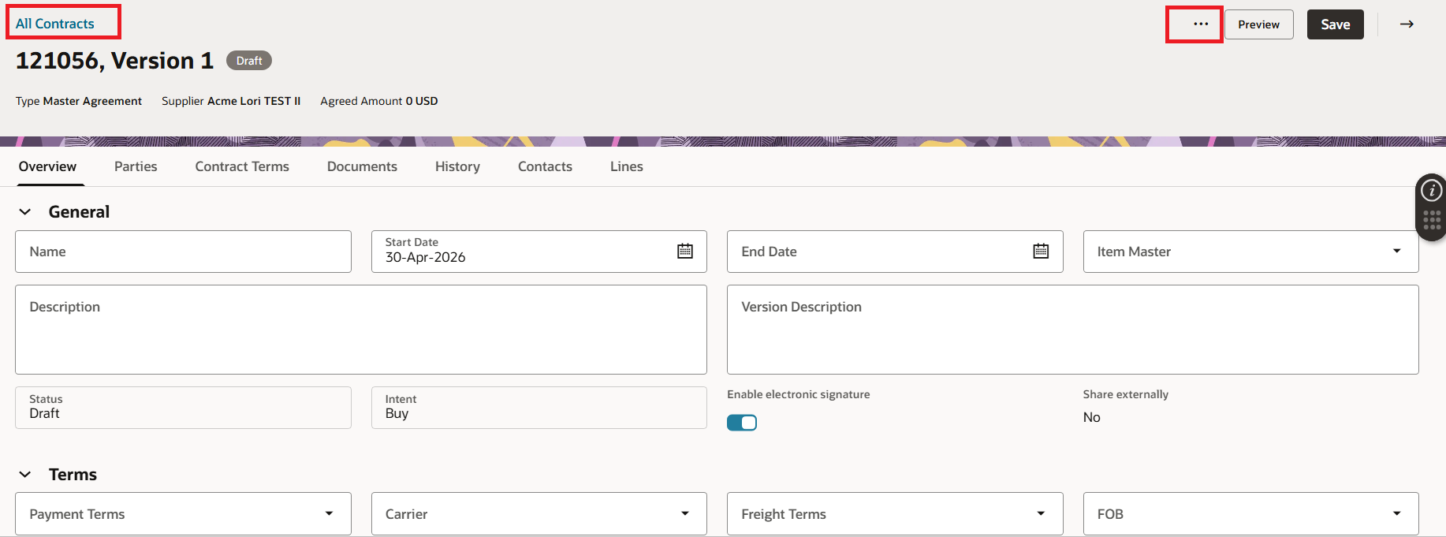This screenshot has height=537, width=1446.
Task: Click the right arrow navigation icon
Action: [x=1407, y=24]
